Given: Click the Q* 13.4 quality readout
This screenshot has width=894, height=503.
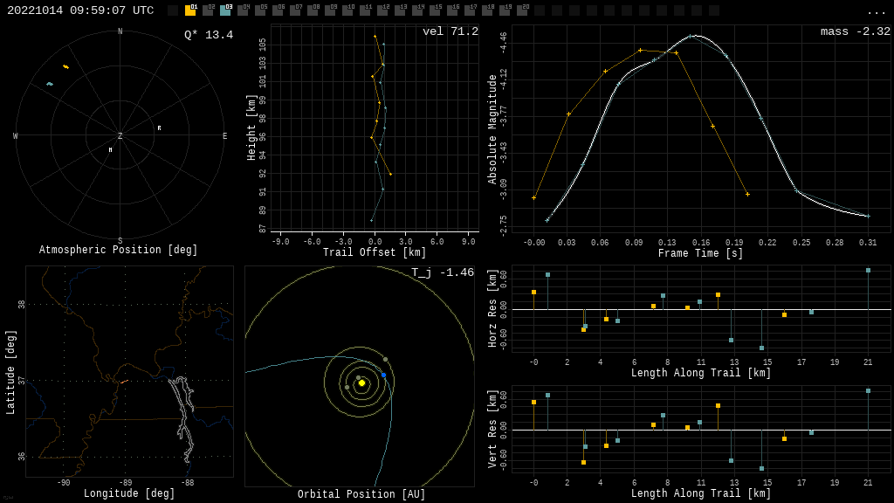Looking at the screenshot, I should point(208,35).
